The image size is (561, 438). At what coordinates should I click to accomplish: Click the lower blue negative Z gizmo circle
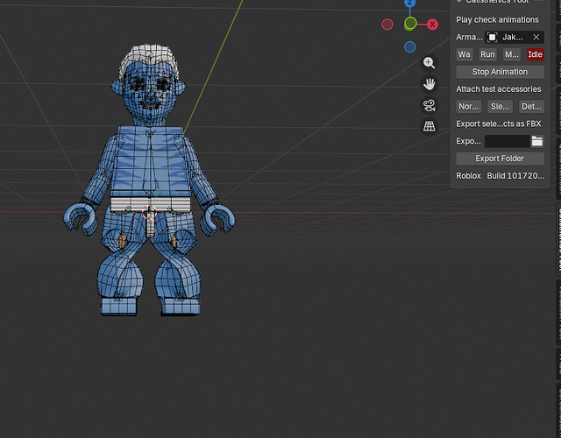[409, 46]
